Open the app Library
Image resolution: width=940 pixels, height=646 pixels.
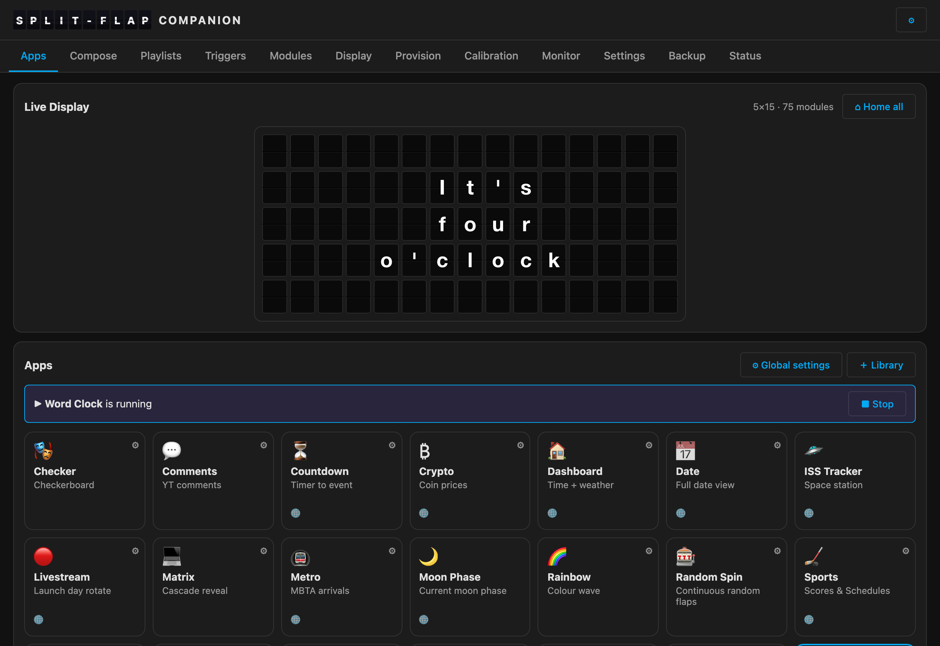(881, 365)
